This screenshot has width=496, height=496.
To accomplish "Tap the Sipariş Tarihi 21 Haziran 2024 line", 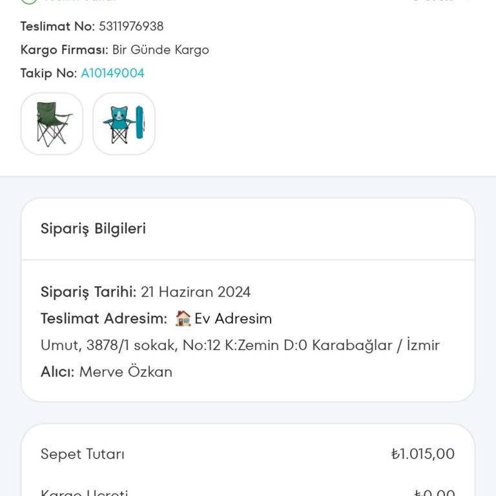I will click(x=145, y=292).
